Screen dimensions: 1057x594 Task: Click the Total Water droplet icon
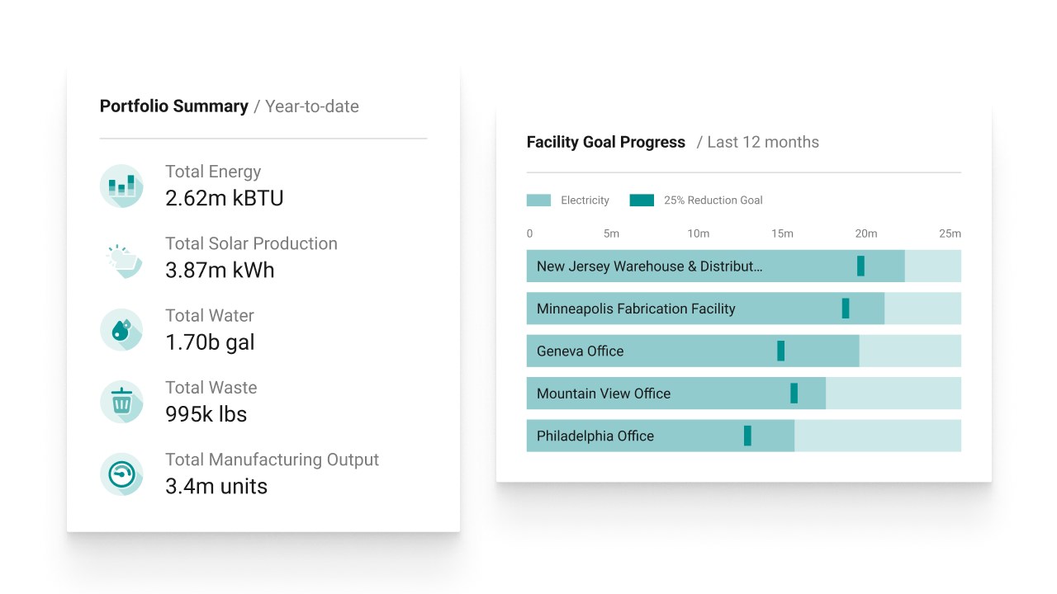[x=121, y=329]
